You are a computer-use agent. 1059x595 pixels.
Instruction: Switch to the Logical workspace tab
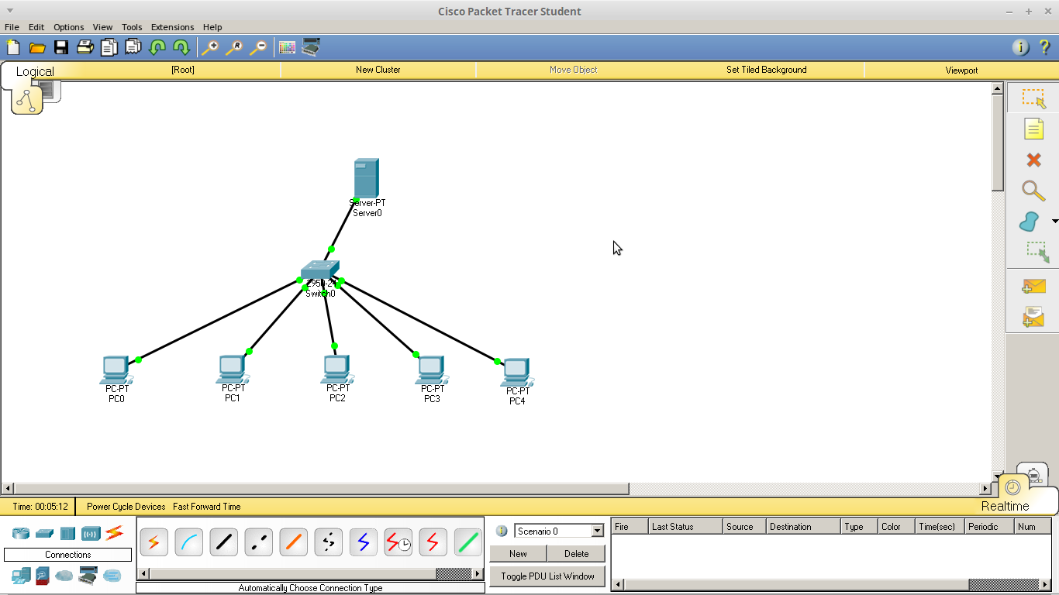coord(35,71)
